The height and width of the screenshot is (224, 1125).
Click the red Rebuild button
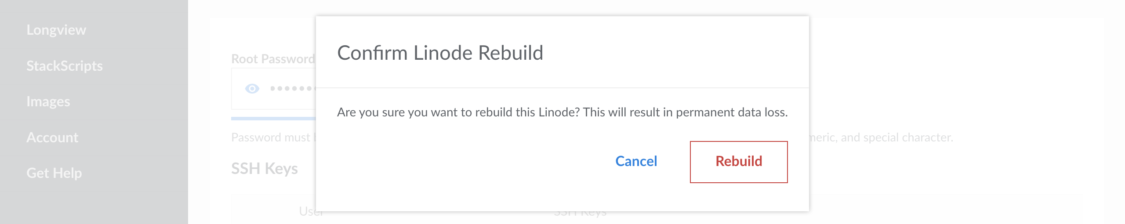click(x=738, y=162)
